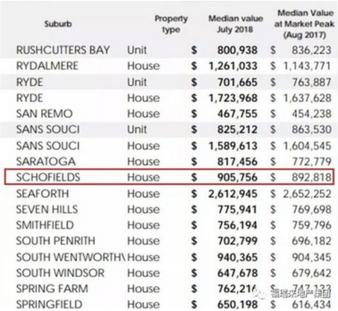This screenshot has height=311, width=338.
Task: Click the RYDALMERE value 1,261,033
Action: 233,66
